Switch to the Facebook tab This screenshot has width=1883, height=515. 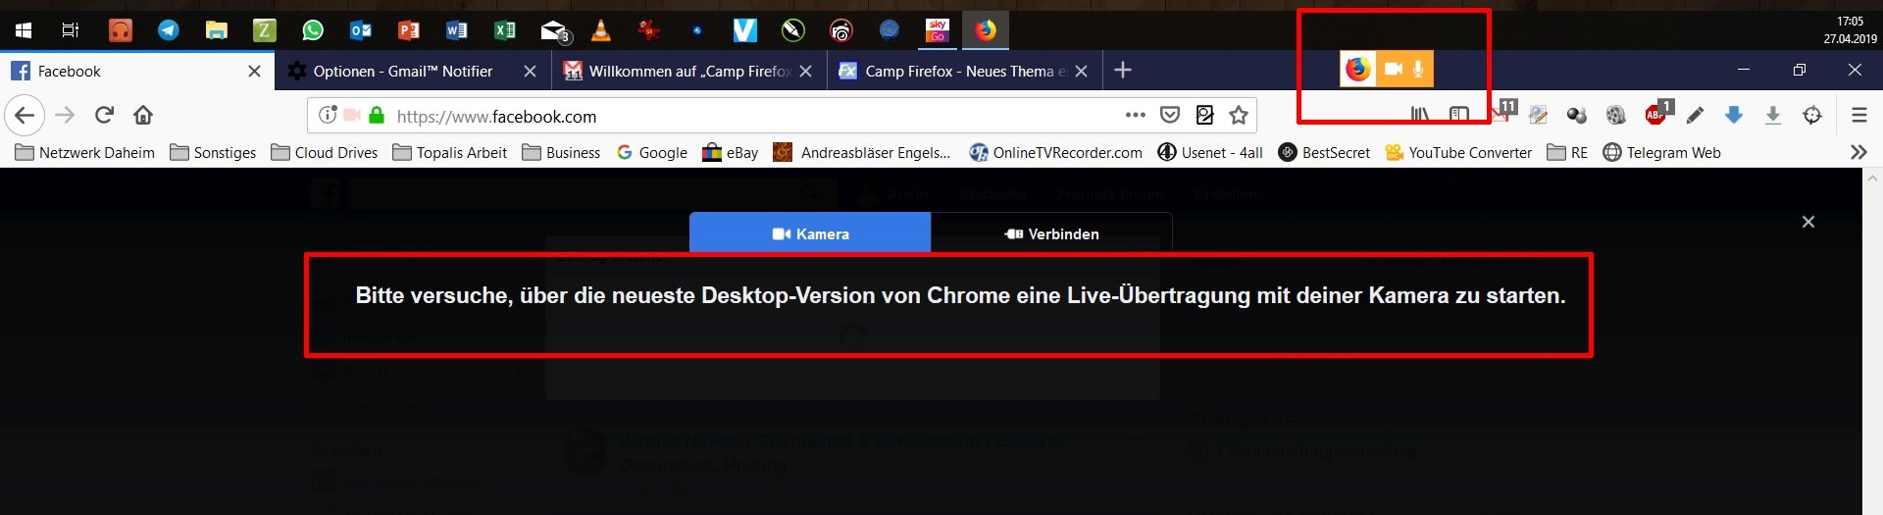pos(137,71)
